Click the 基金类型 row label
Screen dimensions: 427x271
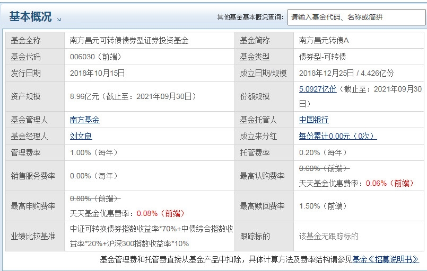point(255,57)
